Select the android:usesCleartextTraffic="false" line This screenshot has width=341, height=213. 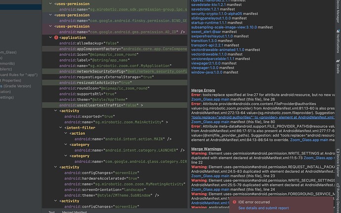pyautogui.click(x=101, y=105)
